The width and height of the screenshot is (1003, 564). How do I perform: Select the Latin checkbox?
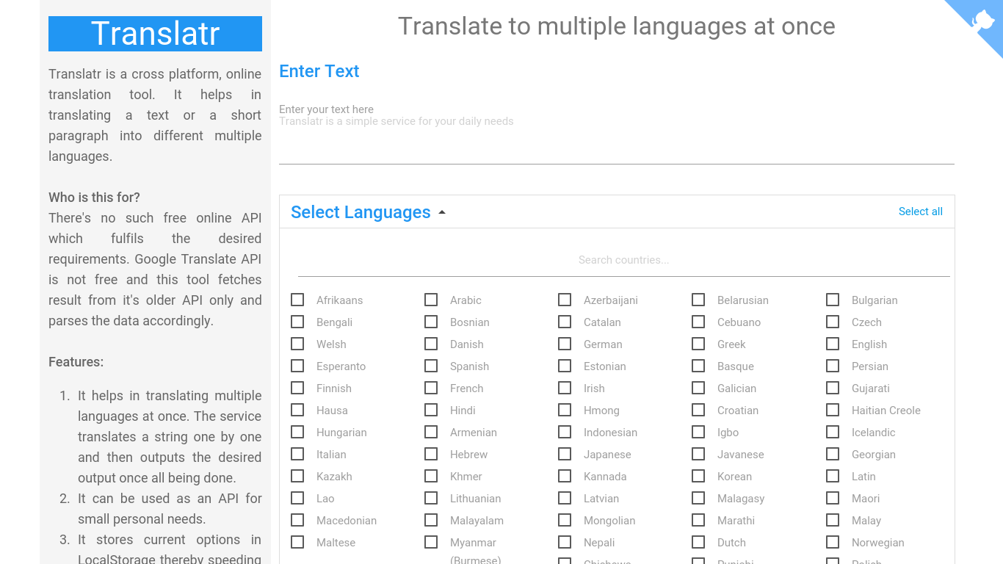click(x=833, y=476)
